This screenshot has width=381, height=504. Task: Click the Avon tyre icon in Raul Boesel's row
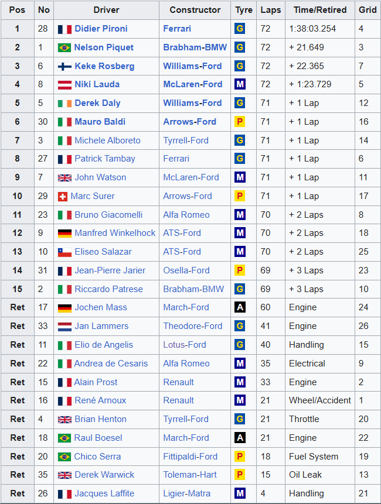[240, 437]
